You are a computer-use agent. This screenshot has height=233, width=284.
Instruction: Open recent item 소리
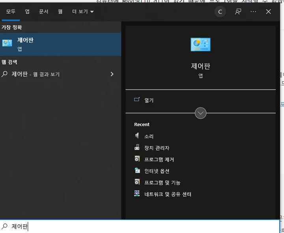[149, 136]
